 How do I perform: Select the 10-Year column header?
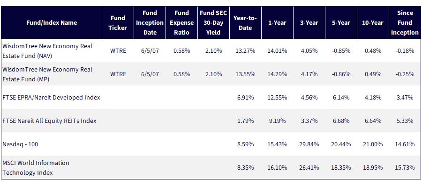(373, 23)
